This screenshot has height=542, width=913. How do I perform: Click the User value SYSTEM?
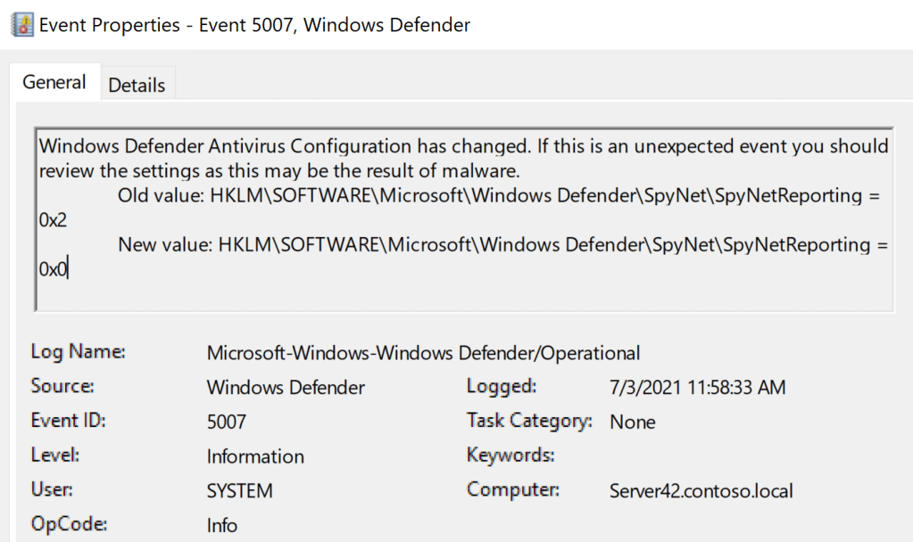coord(239,490)
